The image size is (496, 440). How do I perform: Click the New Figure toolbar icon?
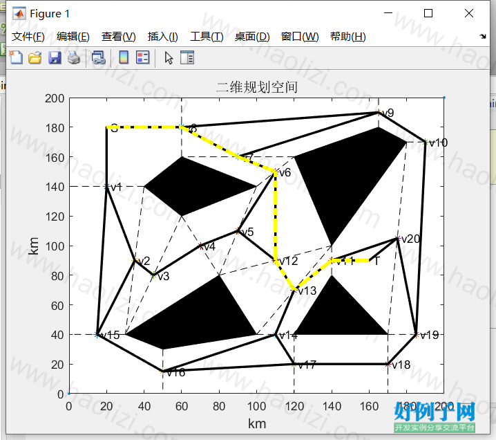16,57
